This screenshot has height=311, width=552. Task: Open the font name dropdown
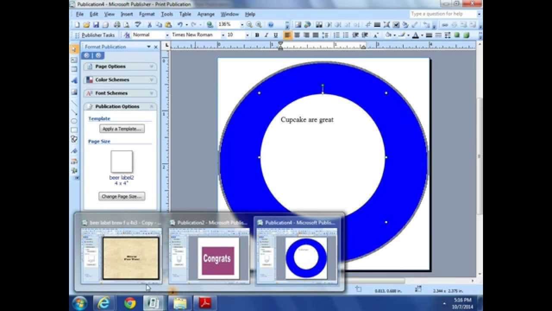(223, 35)
